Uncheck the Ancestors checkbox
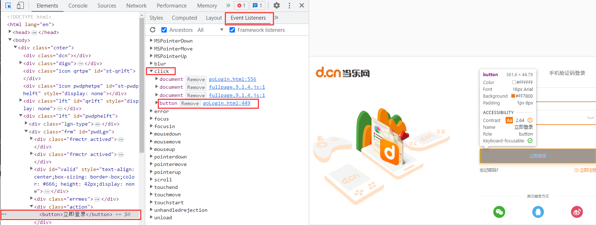Viewport: 596px width, 225px height. (x=164, y=30)
